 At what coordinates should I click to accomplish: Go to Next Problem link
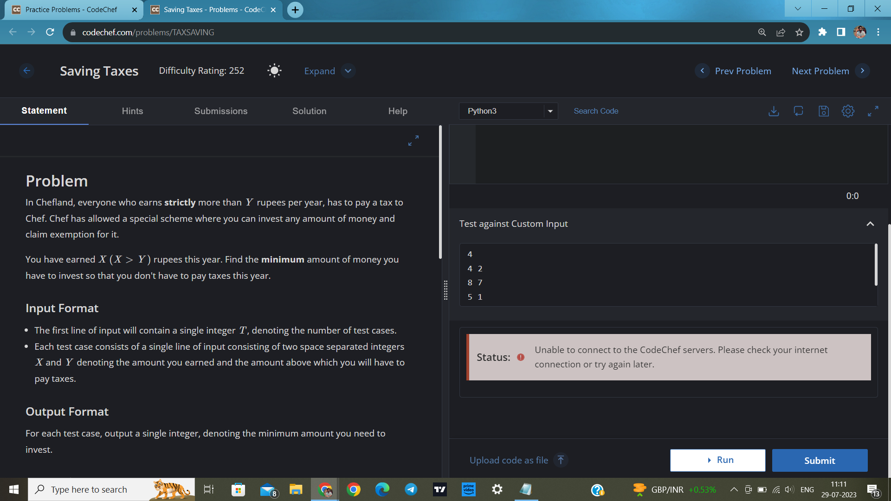click(820, 71)
